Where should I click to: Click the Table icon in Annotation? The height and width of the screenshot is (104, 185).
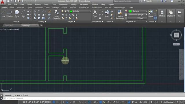(100, 18)
